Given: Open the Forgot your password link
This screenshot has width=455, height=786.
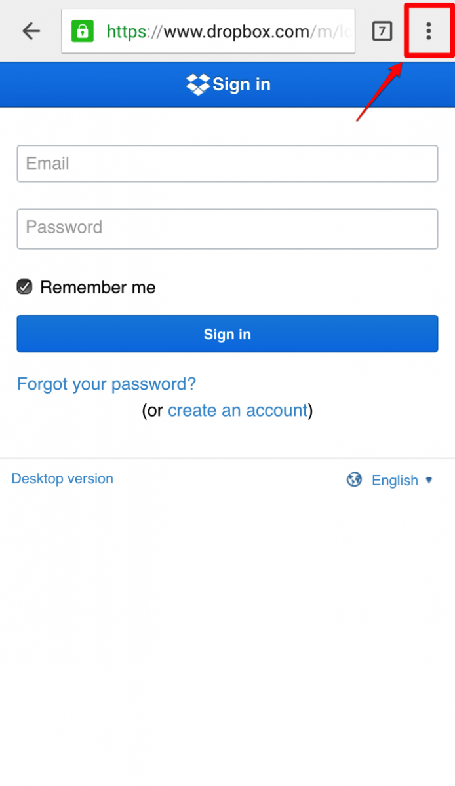Looking at the screenshot, I should point(106,384).
